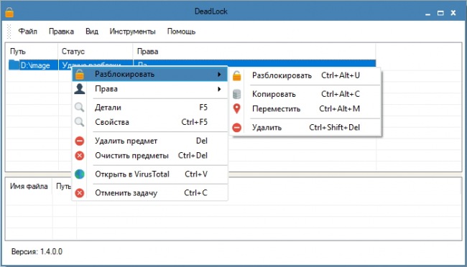Click the magnifier icon beside Детали
This screenshot has width=467, height=267.
[79, 107]
